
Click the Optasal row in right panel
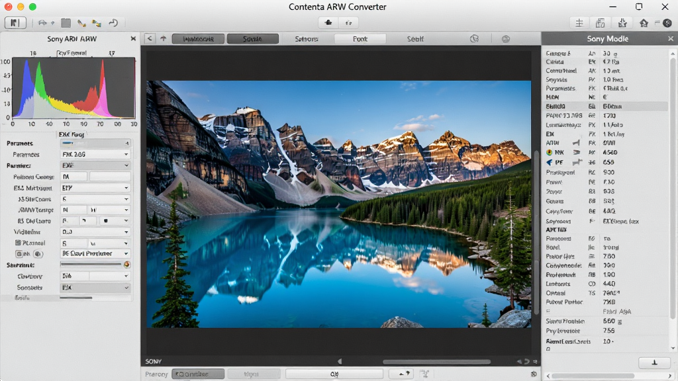605,293
